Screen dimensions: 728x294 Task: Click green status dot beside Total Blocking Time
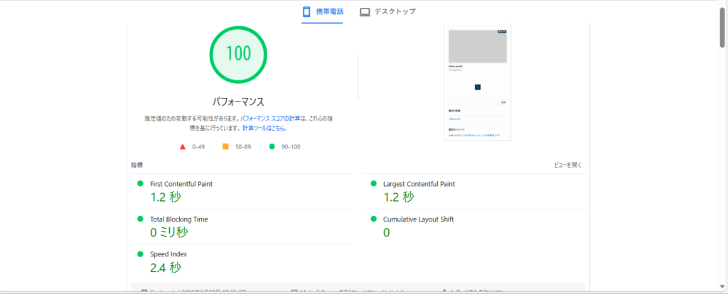pos(140,219)
